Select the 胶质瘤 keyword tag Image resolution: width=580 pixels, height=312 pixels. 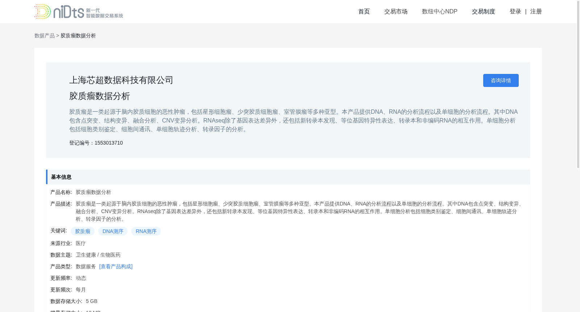coord(83,231)
